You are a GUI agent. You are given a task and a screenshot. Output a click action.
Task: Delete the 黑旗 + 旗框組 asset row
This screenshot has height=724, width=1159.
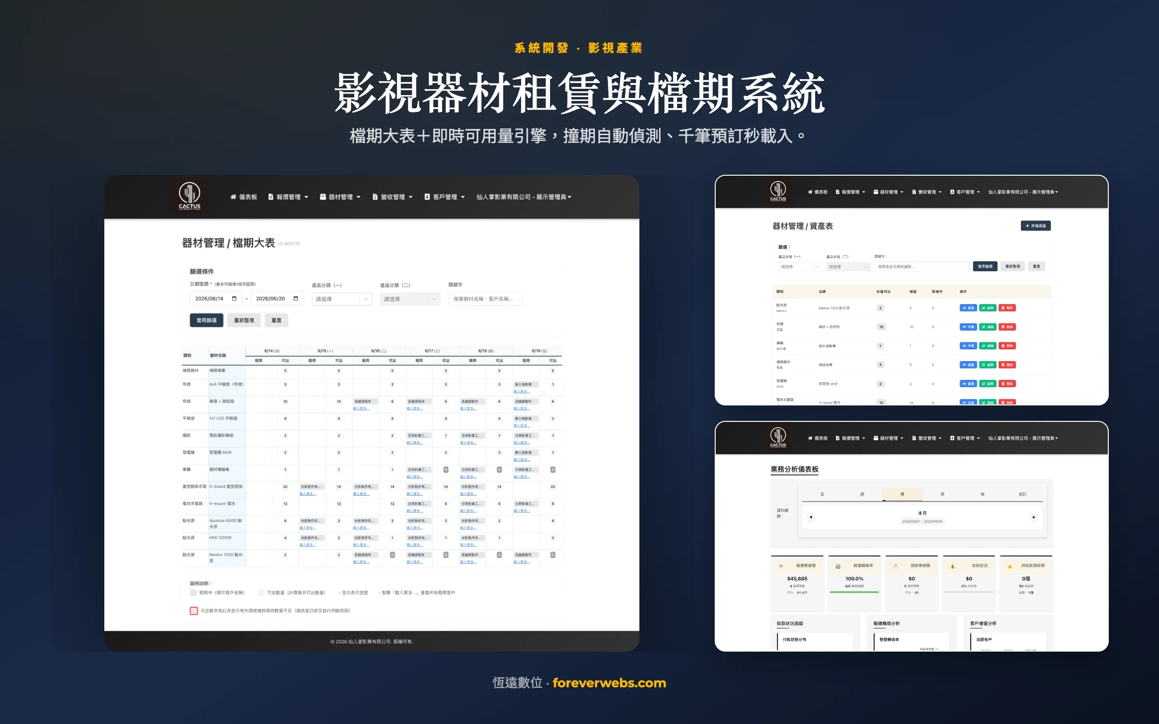point(1007,327)
